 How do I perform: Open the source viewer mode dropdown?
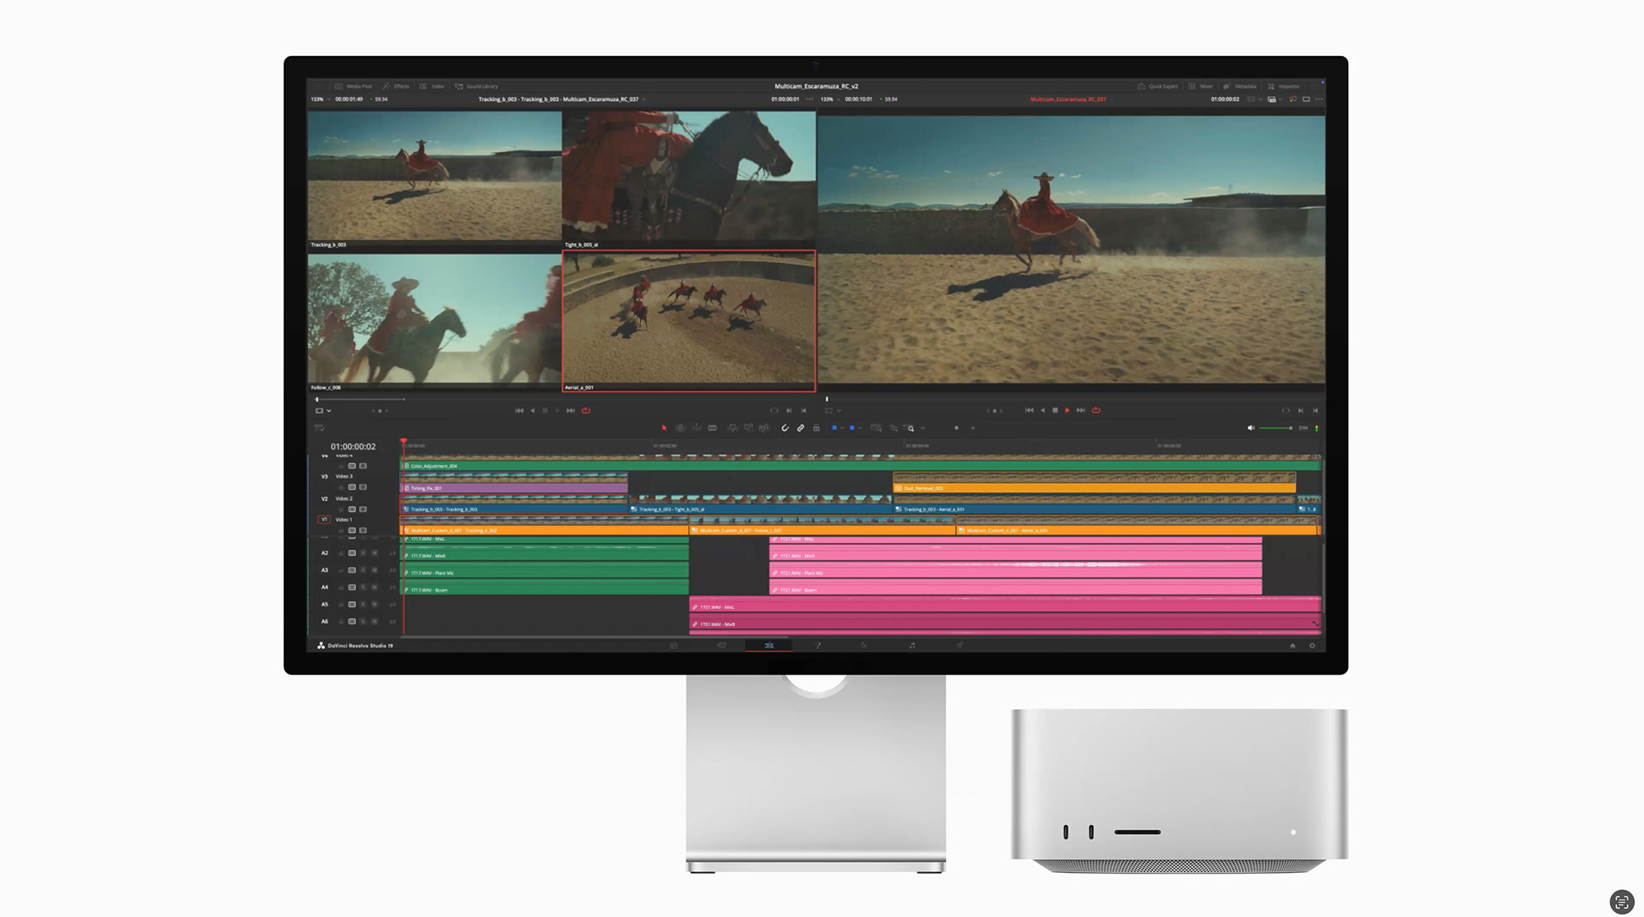[x=322, y=411]
